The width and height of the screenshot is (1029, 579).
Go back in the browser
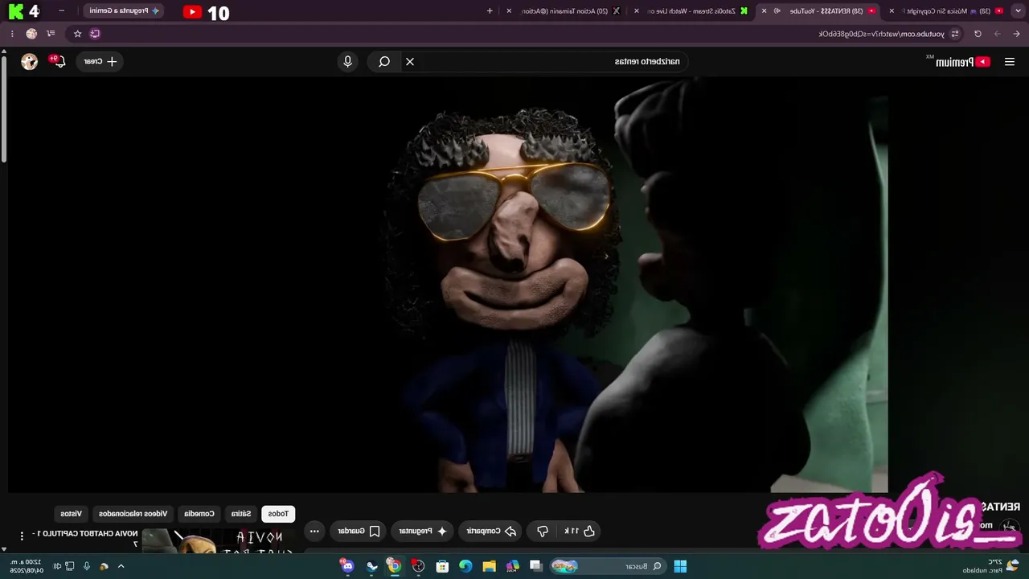[1017, 34]
